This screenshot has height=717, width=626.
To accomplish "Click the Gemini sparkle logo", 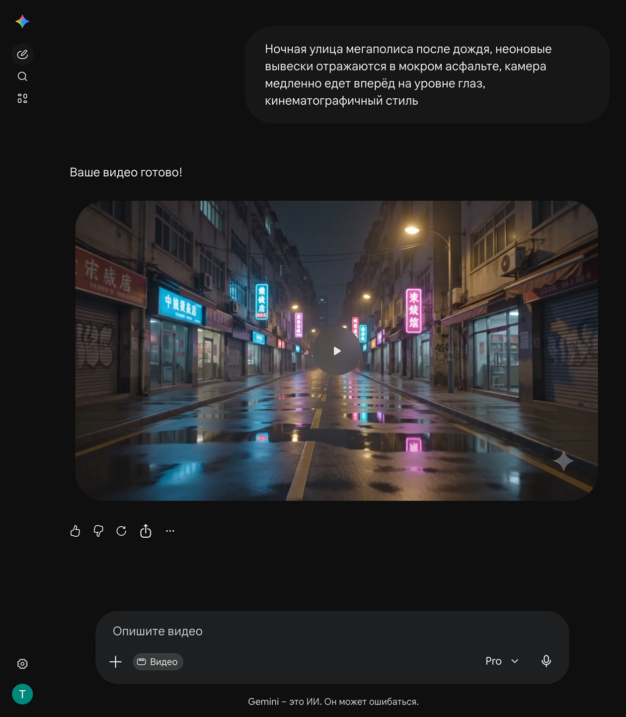I will pos(22,21).
